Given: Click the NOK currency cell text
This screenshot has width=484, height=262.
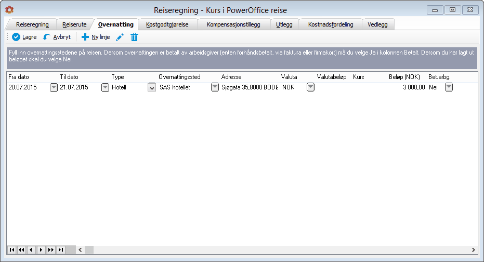Looking at the screenshot, I should click(289, 87).
